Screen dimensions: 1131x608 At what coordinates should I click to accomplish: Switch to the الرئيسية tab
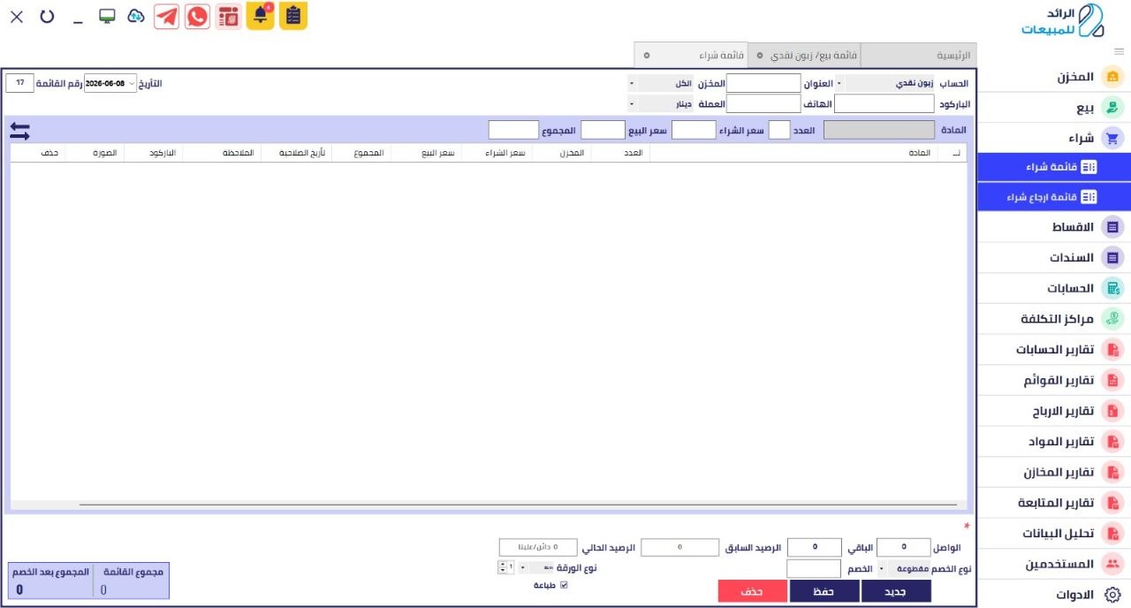[918, 55]
